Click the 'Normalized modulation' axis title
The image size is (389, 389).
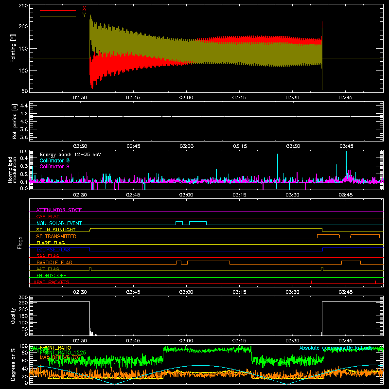pyautogui.click(x=12, y=170)
